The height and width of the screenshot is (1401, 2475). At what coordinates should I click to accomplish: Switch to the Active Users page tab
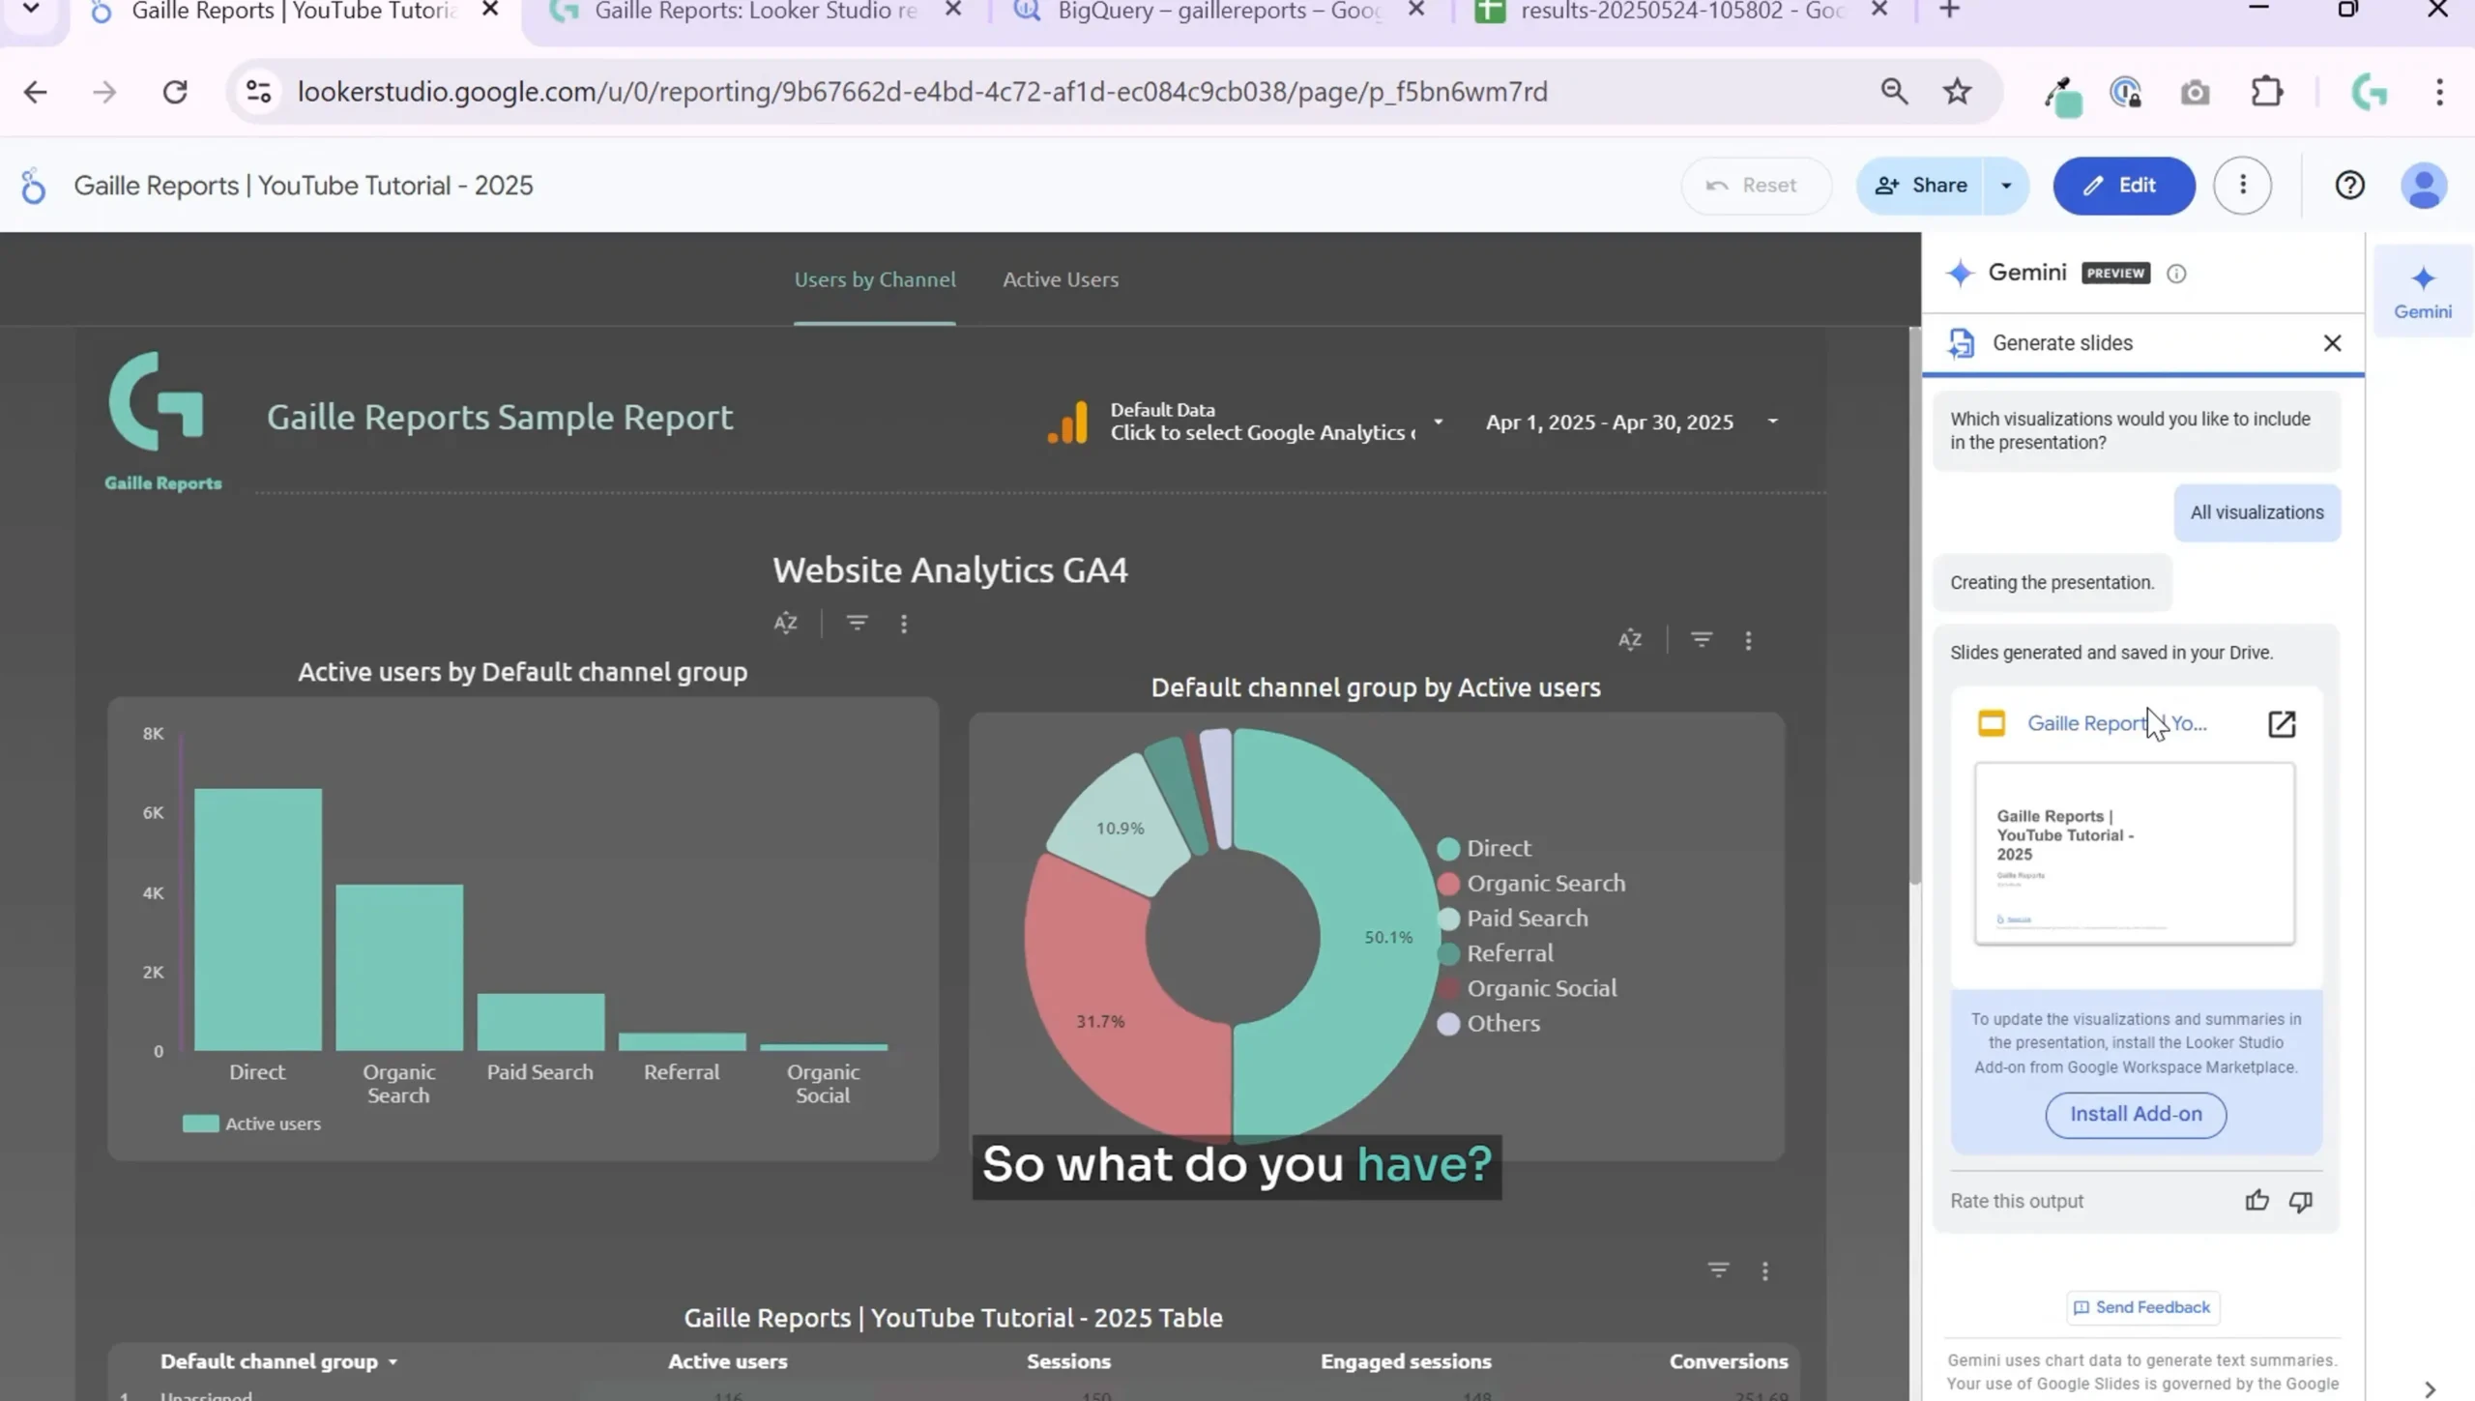[x=1061, y=279]
